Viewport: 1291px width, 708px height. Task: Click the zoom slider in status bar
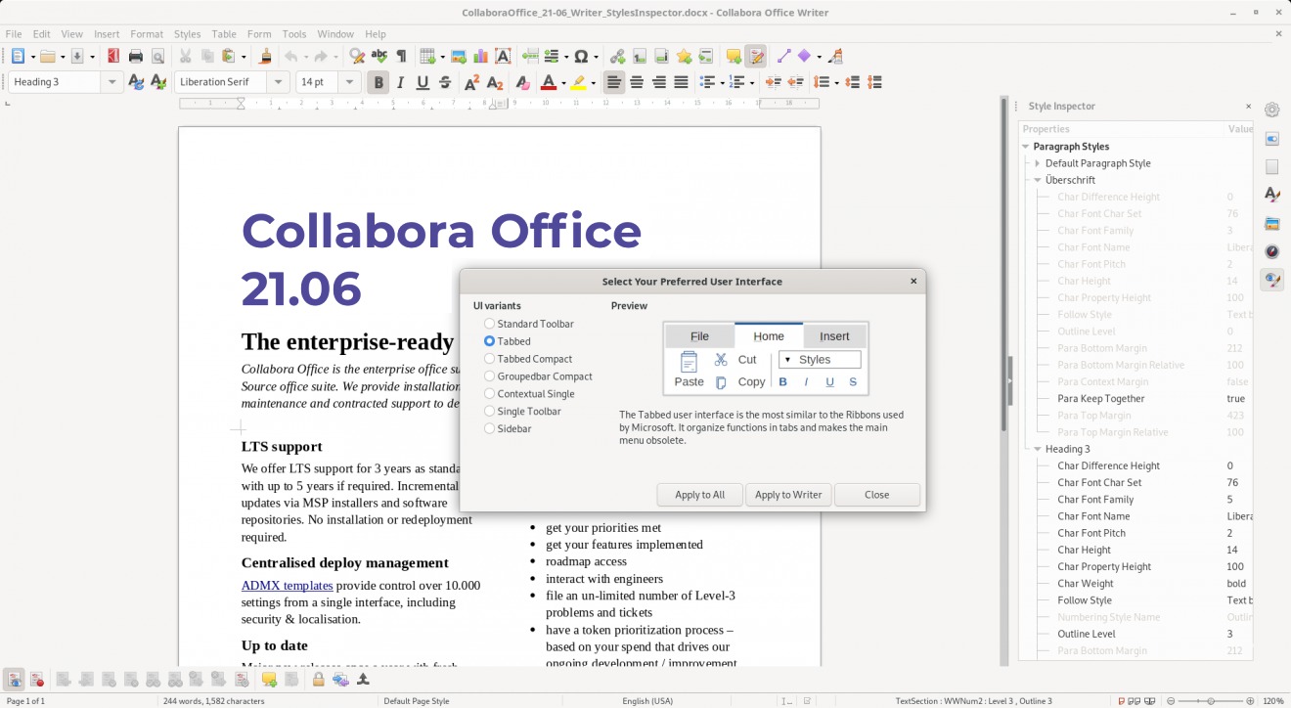[1211, 701]
